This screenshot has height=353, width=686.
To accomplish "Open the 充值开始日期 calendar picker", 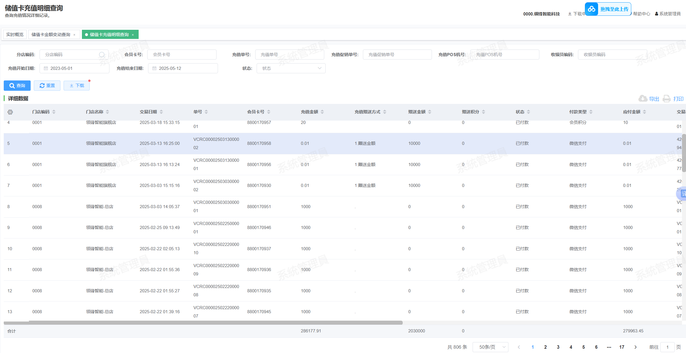I will click(46, 68).
